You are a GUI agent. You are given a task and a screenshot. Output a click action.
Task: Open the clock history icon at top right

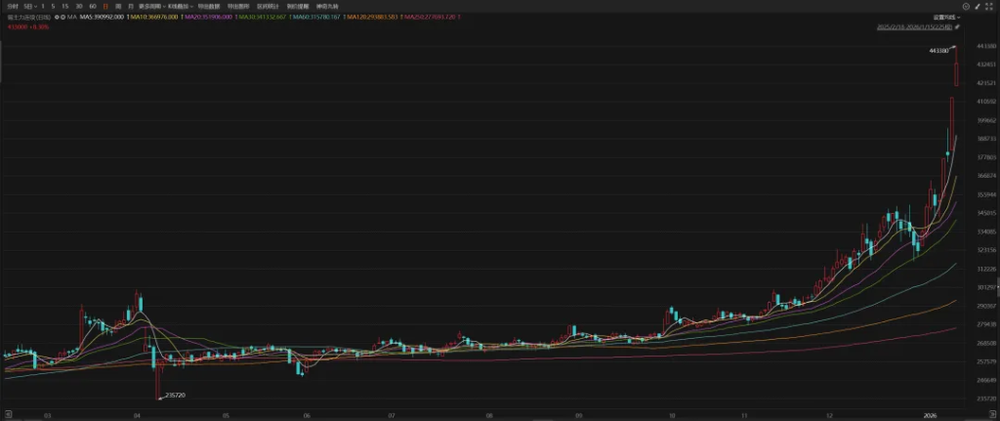point(965,6)
